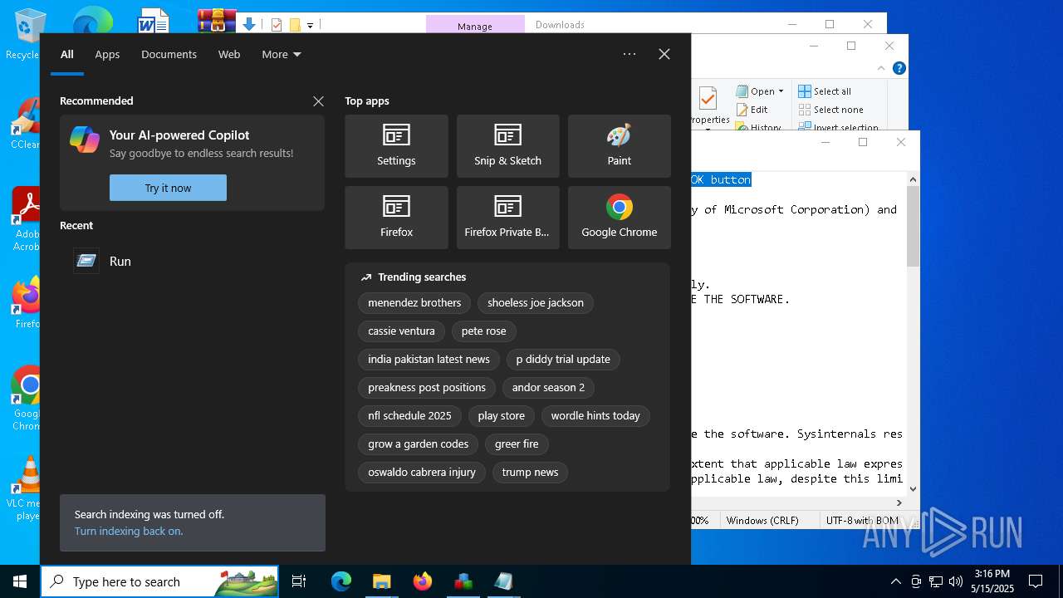The image size is (1063, 598).
Task: Dismiss the Recommended section
Action: [x=318, y=101]
